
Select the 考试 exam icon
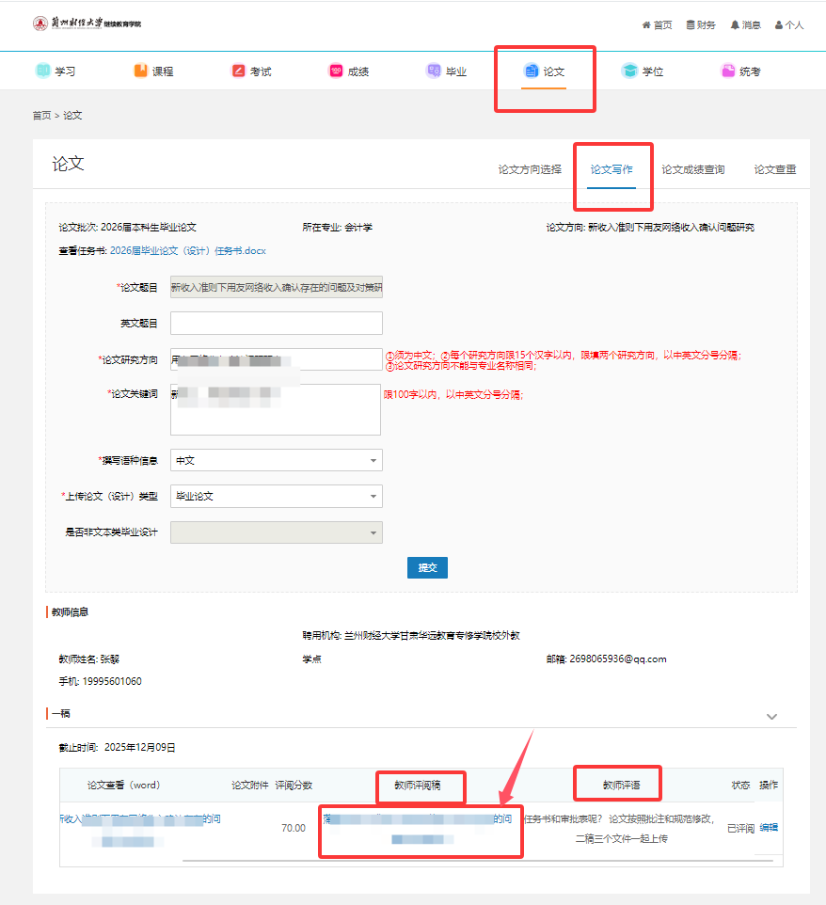click(x=239, y=71)
